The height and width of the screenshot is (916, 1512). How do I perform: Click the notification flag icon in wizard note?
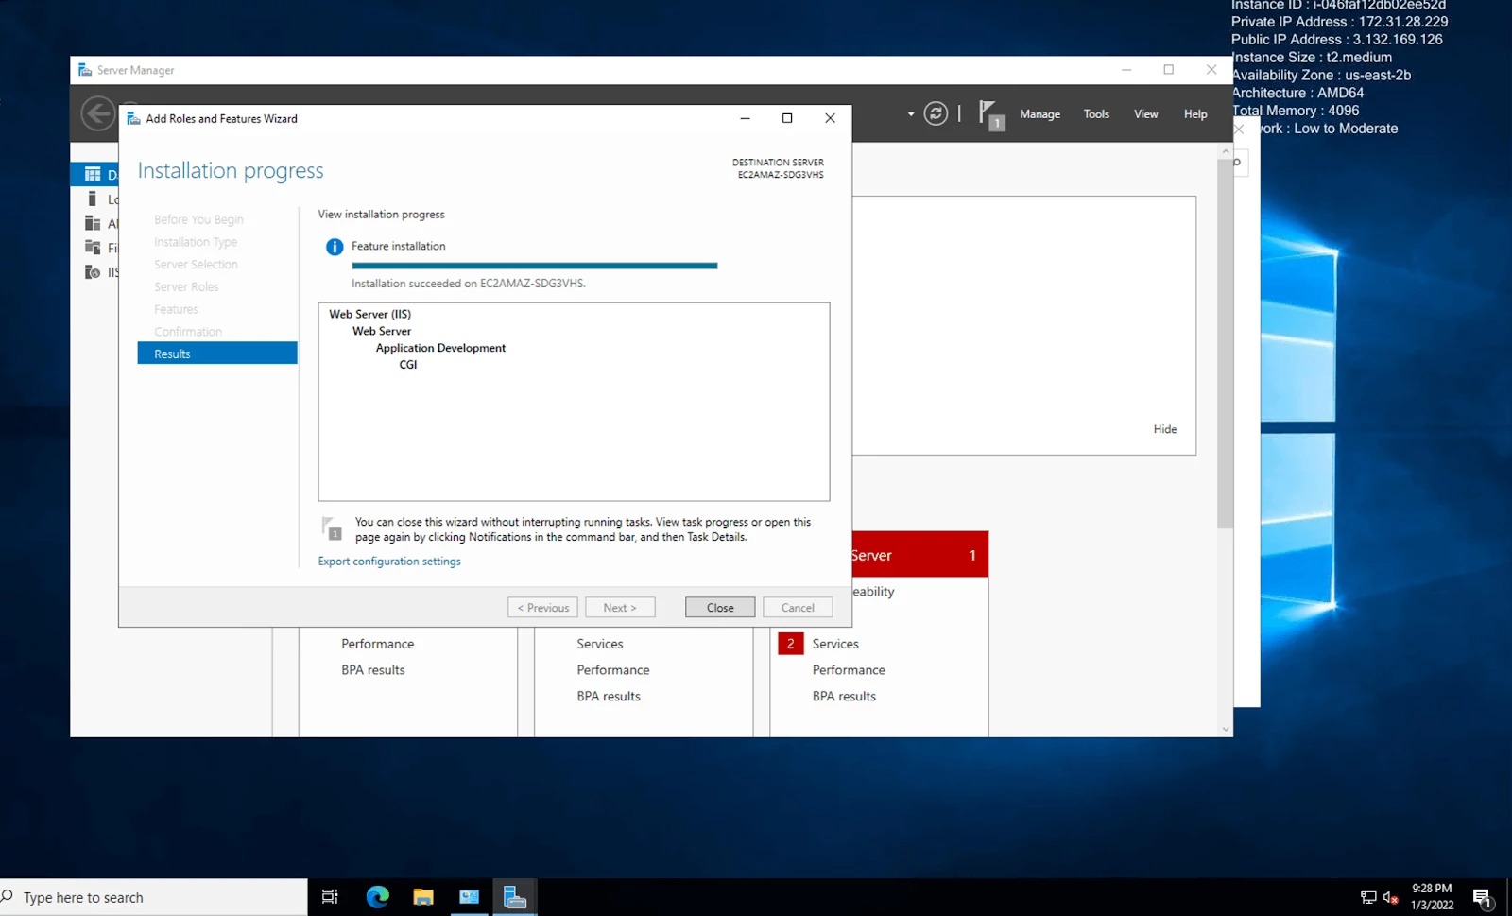[x=332, y=528]
